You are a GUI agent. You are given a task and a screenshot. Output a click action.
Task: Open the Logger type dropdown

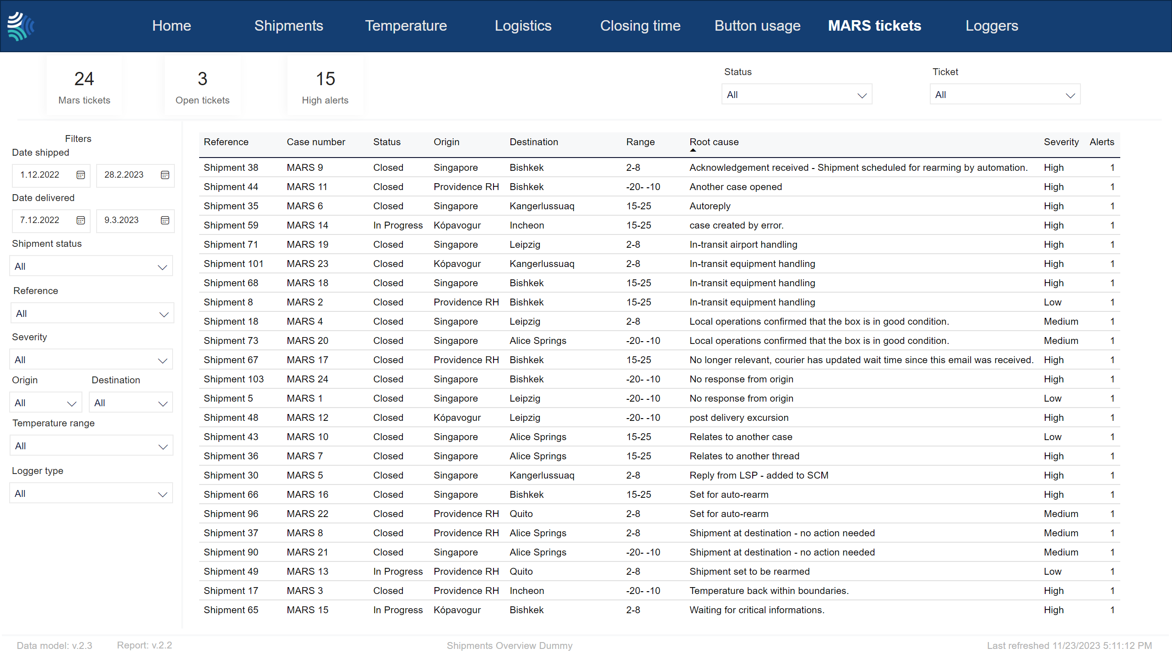pyautogui.click(x=91, y=494)
